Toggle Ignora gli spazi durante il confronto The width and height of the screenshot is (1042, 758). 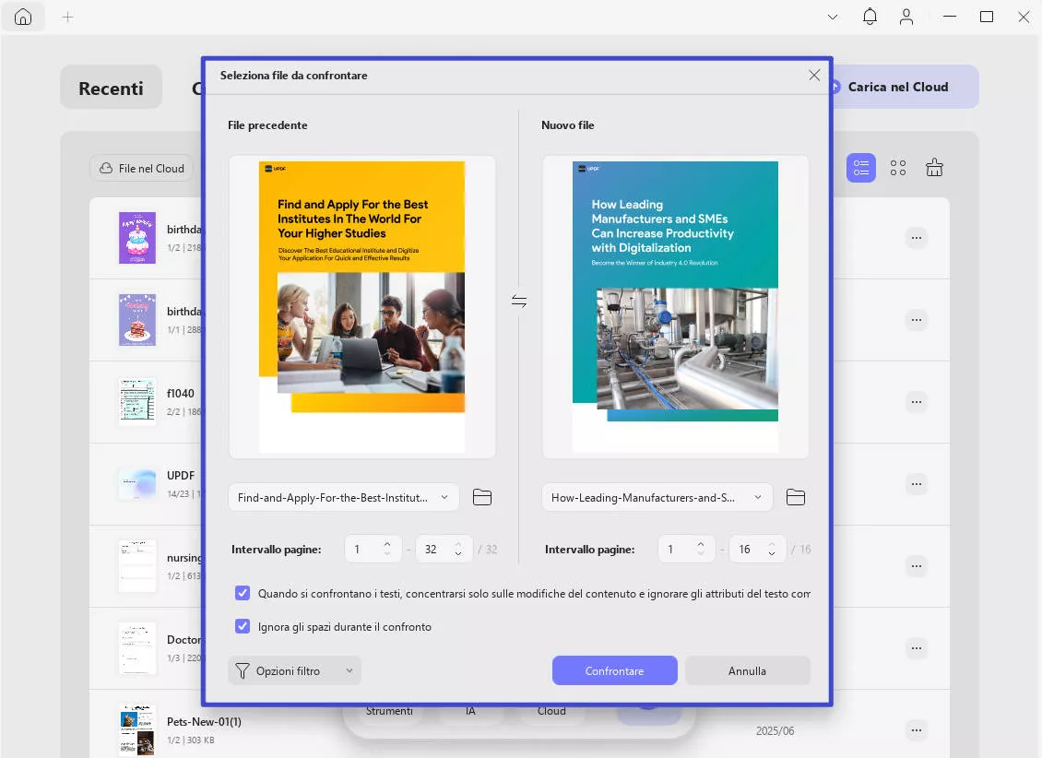point(243,626)
